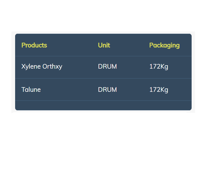Viewport: 216px width, 170px height.
Task: Click the Packaging column header
Action: (x=164, y=45)
